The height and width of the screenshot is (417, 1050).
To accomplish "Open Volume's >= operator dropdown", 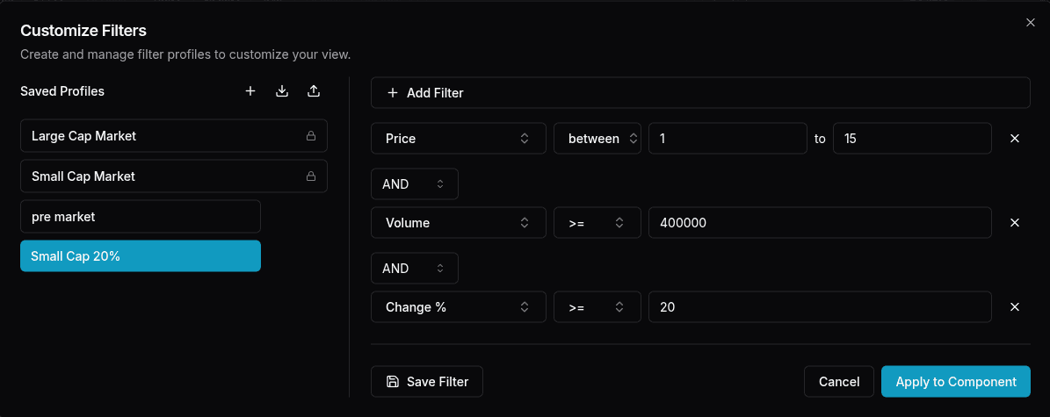I will 597,223.
